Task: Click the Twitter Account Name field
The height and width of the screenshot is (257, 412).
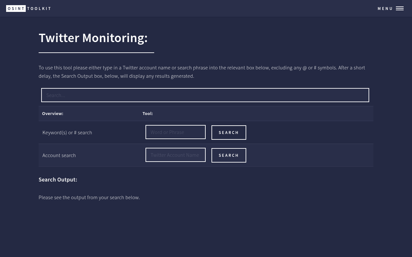Action: 175,155
